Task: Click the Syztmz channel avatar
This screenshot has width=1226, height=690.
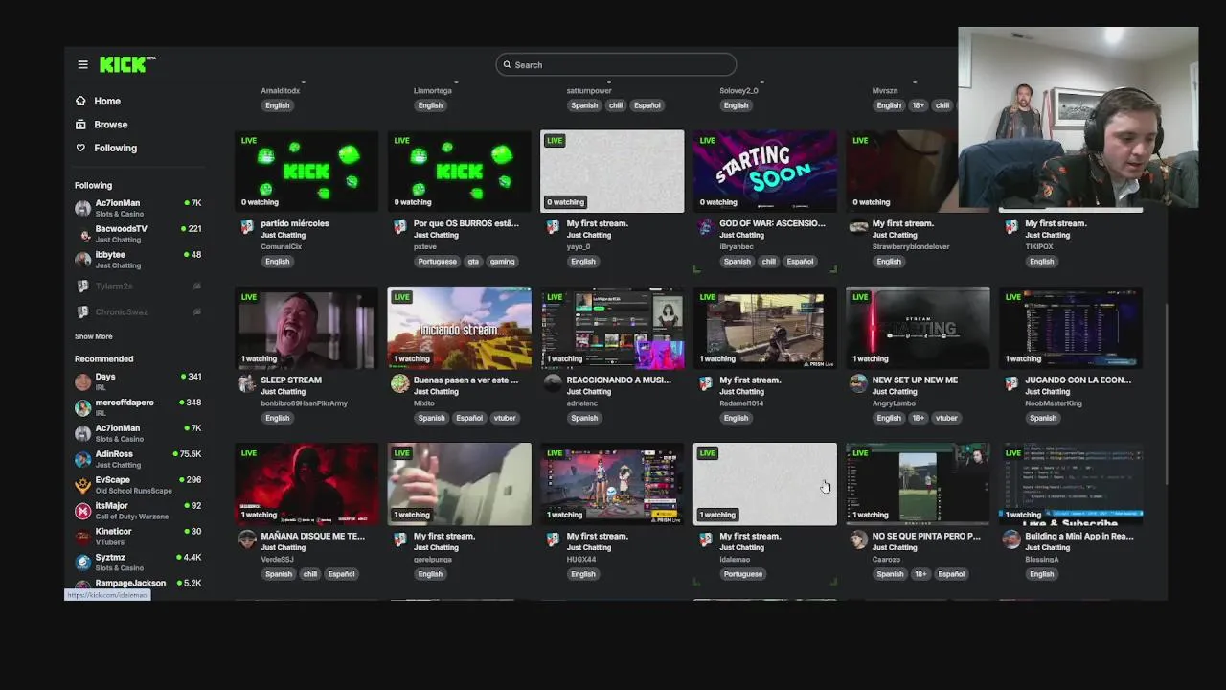Action: click(x=83, y=563)
